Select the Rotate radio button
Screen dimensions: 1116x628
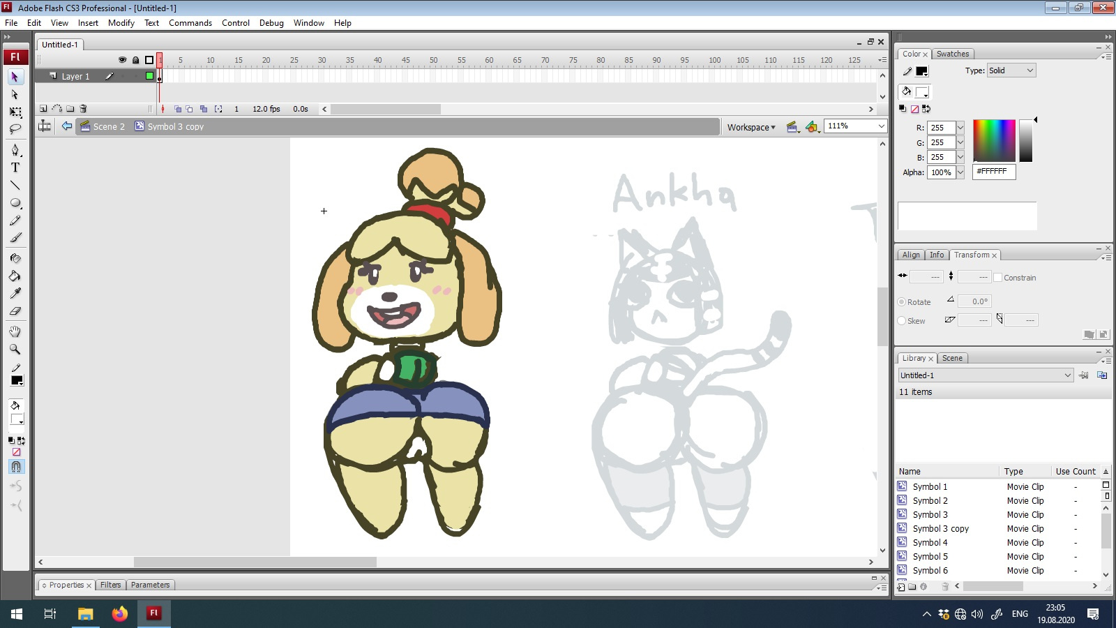point(901,302)
